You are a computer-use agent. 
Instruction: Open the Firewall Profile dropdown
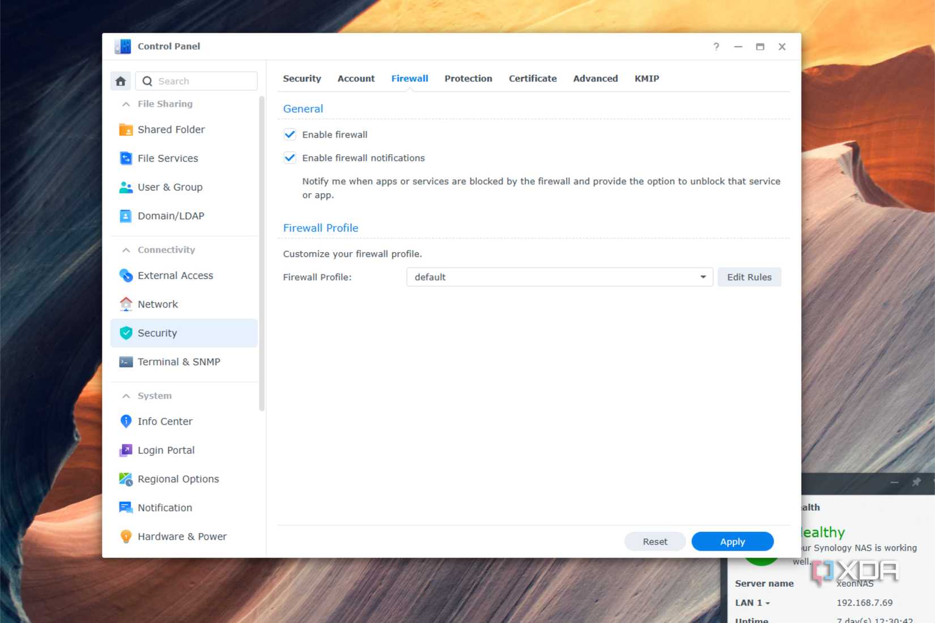click(x=559, y=277)
